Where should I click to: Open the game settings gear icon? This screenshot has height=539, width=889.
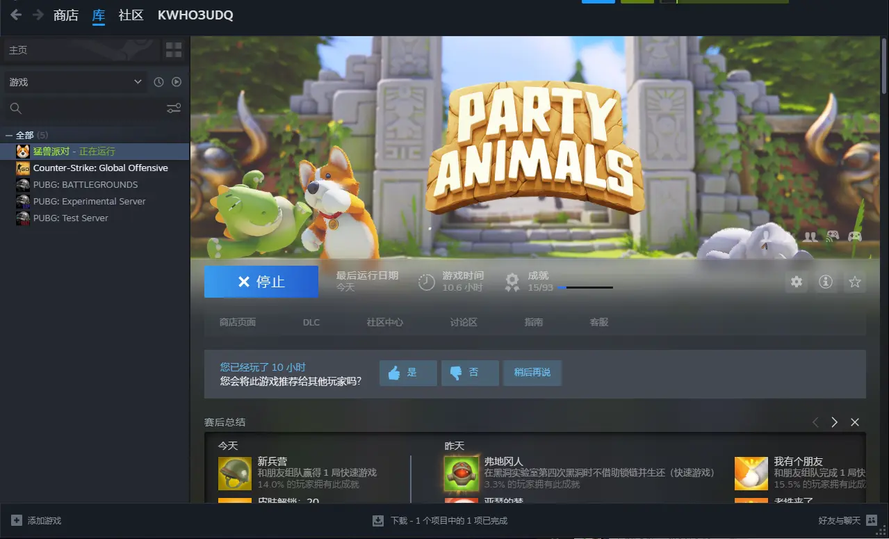797,282
